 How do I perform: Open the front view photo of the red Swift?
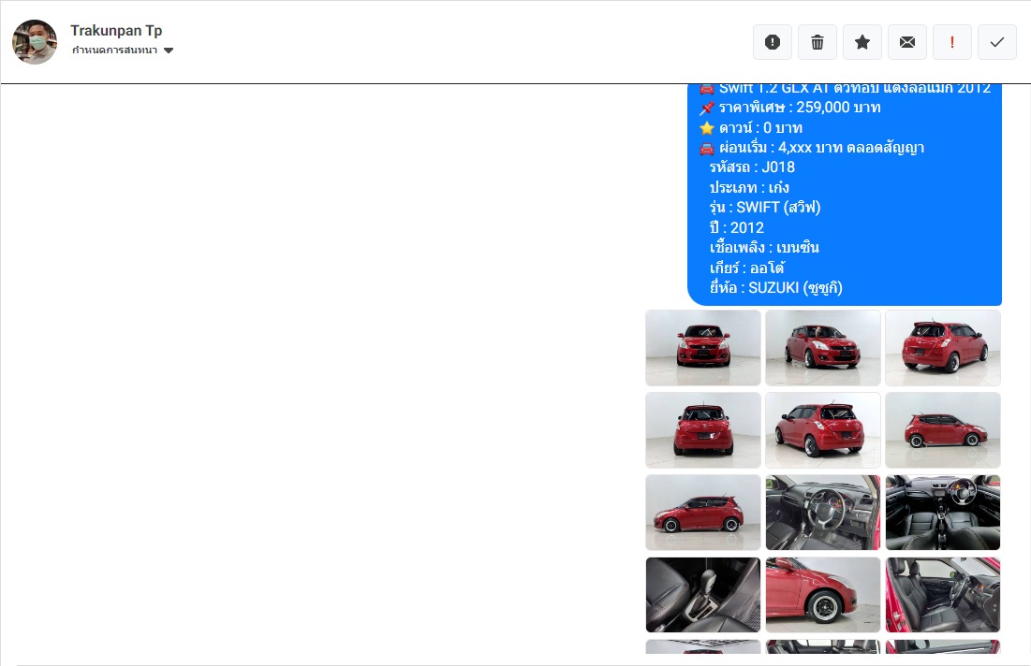pos(703,348)
